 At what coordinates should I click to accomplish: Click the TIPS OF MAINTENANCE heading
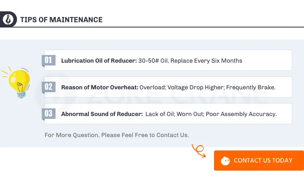tap(61, 20)
